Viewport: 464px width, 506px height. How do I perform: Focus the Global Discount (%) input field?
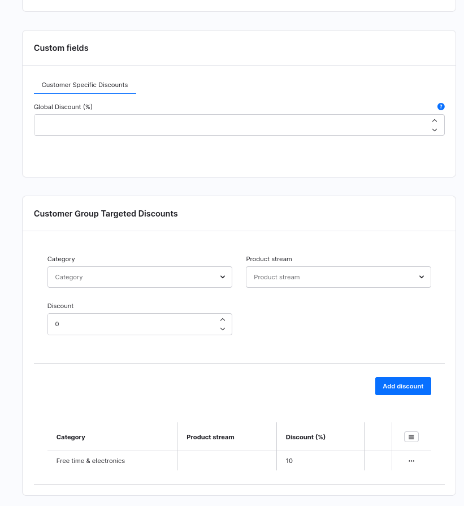pos(226,125)
